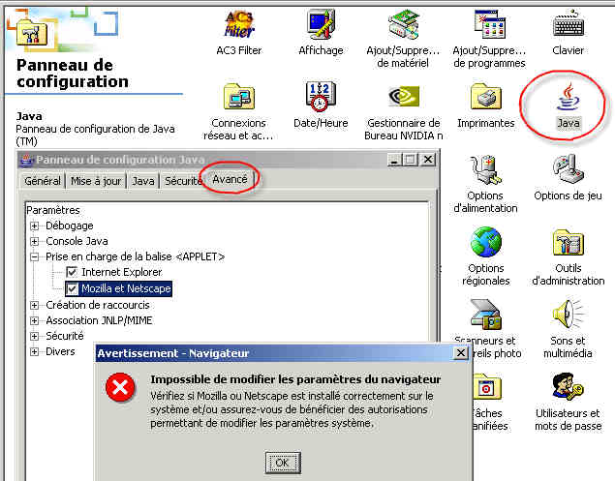615x481 pixels.
Task: Close the Avertissement - Navigateur dialog
Action: 461,353
